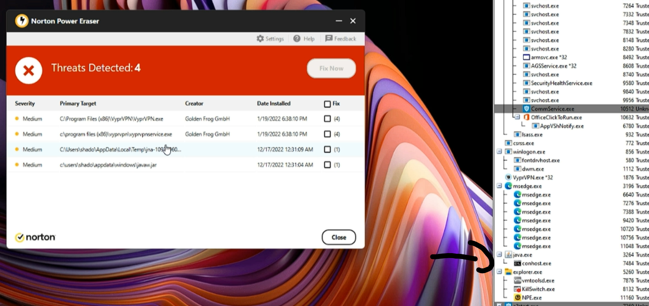Toggle the Fix column header checkbox
Screen dimensions: 649x306
point(327,104)
